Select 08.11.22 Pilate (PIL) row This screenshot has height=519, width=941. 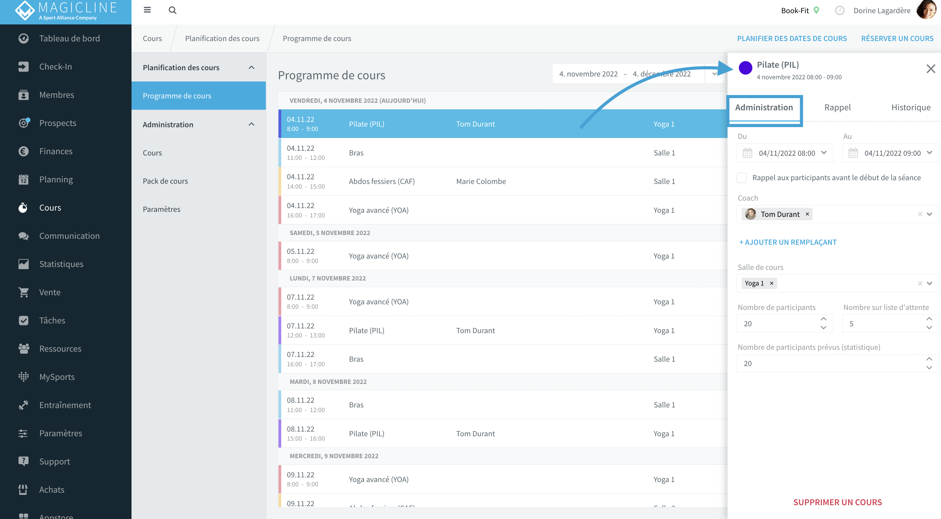pos(503,433)
